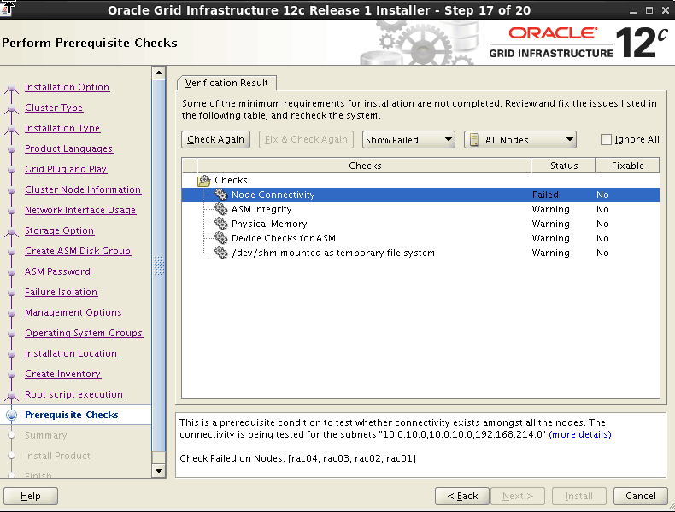675x512 pixels.
Task: Click the Help button
Action: point(31,496)
